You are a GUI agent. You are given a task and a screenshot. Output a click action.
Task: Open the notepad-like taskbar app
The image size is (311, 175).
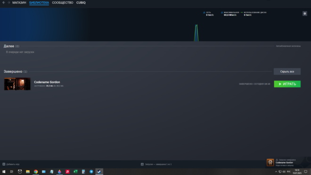(51, 172)
